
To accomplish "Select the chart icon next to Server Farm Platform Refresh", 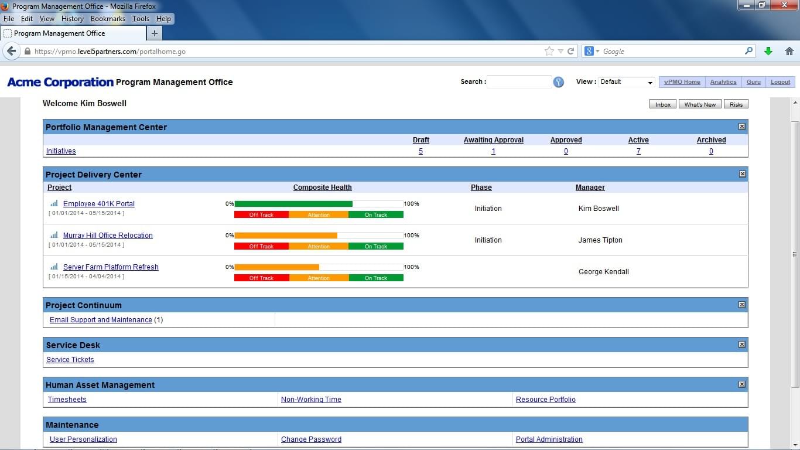I will (x=53, y=267).
